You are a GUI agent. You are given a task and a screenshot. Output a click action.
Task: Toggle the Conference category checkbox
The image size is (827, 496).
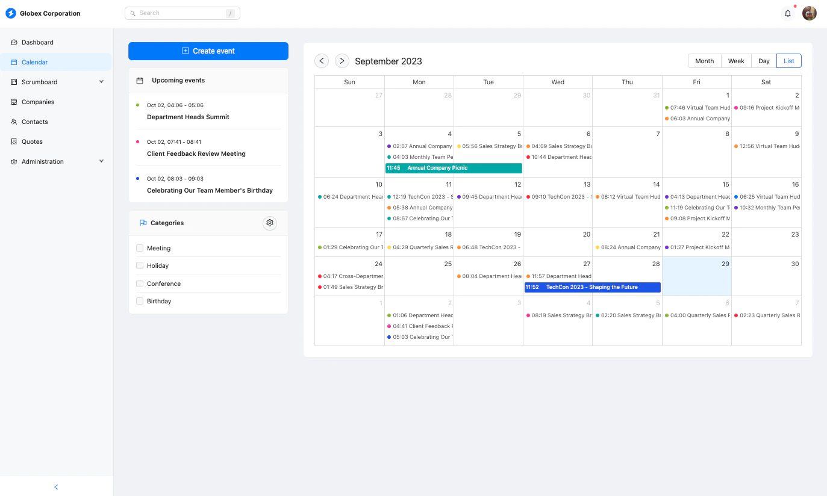point(139,284)
